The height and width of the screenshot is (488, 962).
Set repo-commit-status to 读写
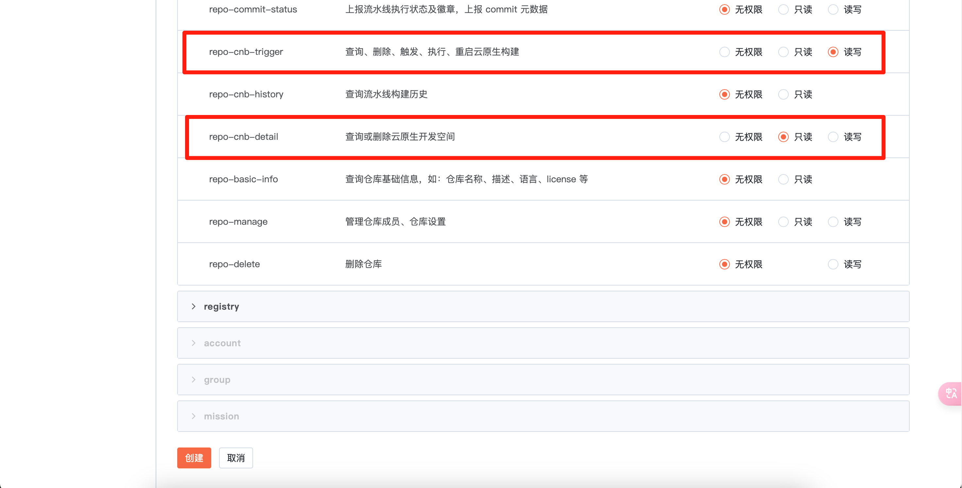pyautogui.click(x=833, y=9)
